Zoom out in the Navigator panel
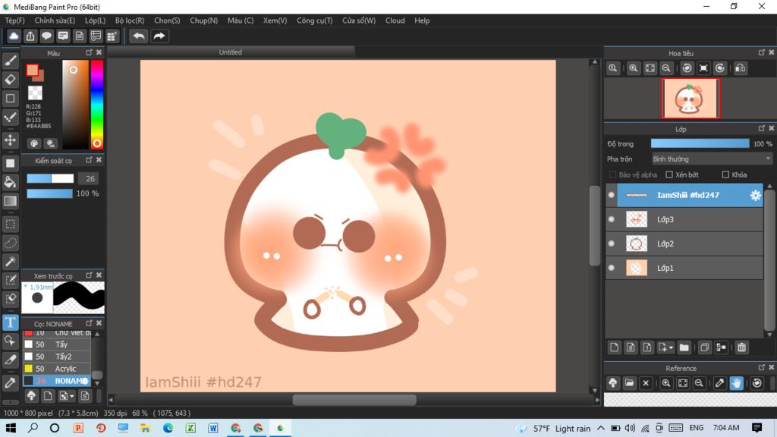 666,68
